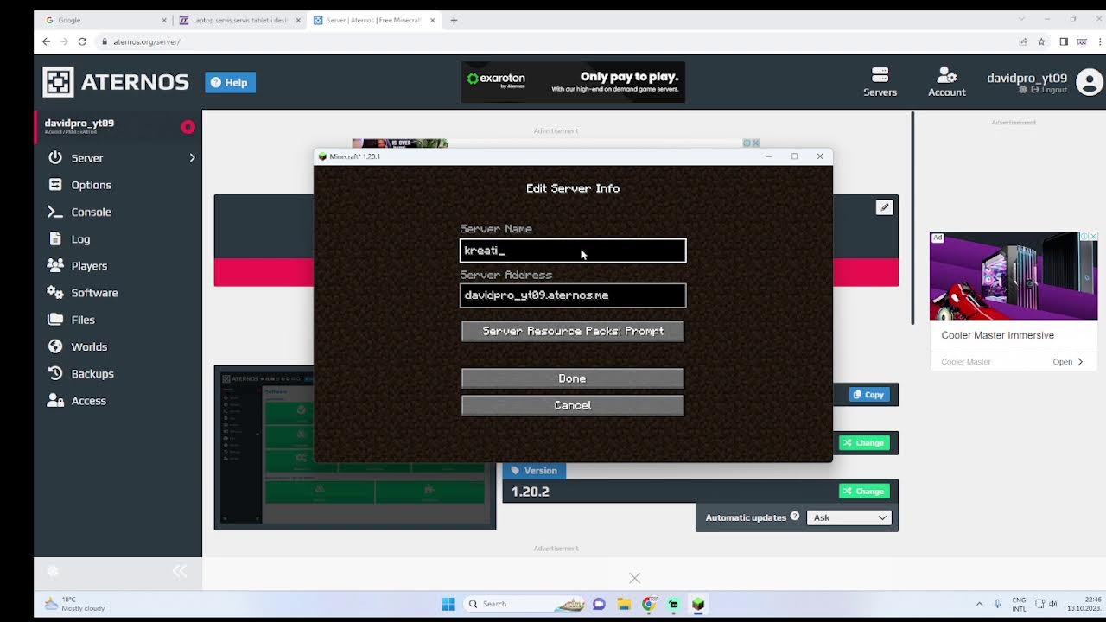
Task: Open File Explorer from taskbar
Action: [624, 604]
